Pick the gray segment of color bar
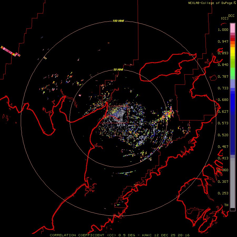The width and height of the screenshot is (237, 237). click(233, 183)
